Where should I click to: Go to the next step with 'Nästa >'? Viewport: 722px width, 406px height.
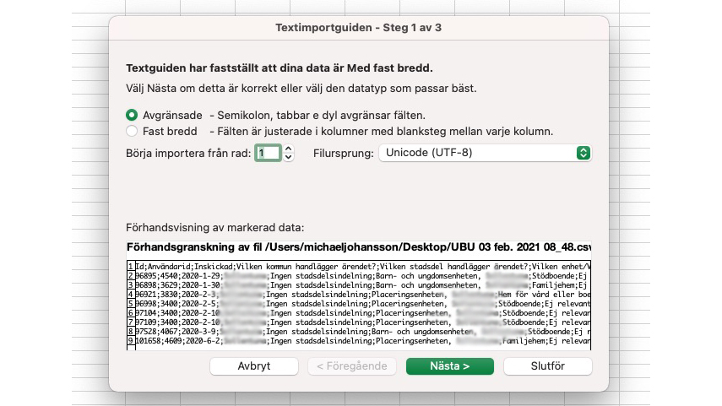pyautogui.click(x=450, y=366)
